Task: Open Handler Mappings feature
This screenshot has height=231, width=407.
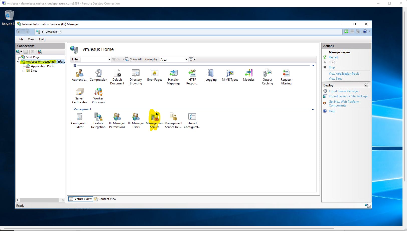Action: pos(173,77)
